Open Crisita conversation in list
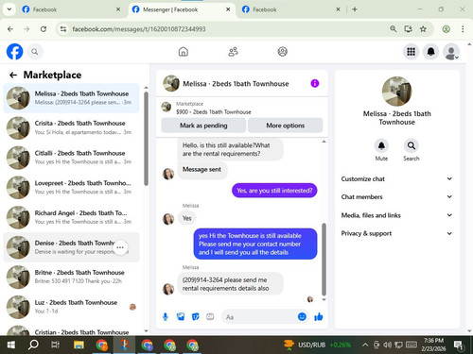Screen dimensions: 473x354 coord(71,127)
